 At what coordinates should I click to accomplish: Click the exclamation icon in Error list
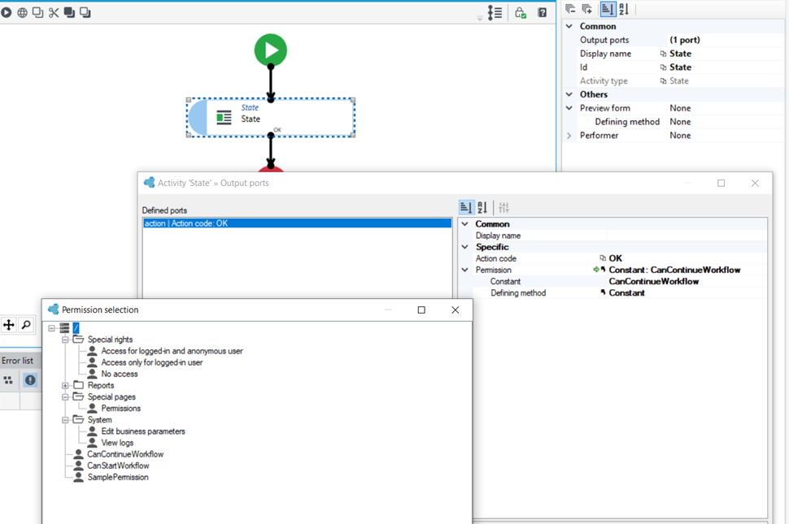[x=30, y=380]
